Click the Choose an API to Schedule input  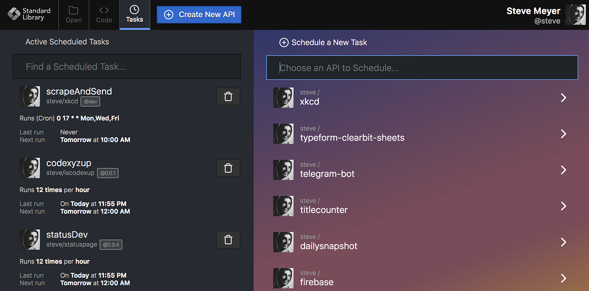coord(422,68)
